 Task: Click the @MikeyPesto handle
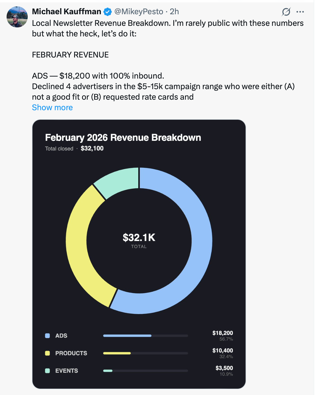[139, 11]
